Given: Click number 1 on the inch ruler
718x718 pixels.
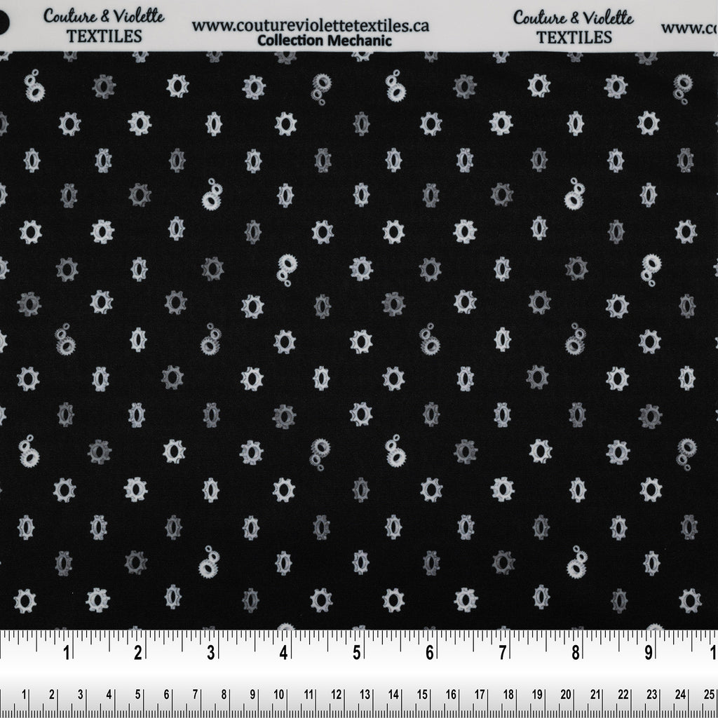Looking at the screenshot, I should pos(67,655).
